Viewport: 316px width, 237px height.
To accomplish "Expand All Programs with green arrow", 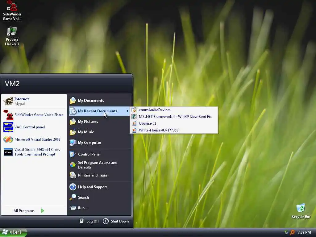I will click(x=43, y=211).
